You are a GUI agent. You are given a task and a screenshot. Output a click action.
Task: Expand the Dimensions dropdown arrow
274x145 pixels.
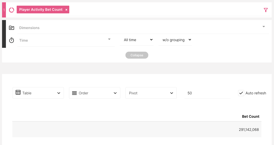(264, 27)
